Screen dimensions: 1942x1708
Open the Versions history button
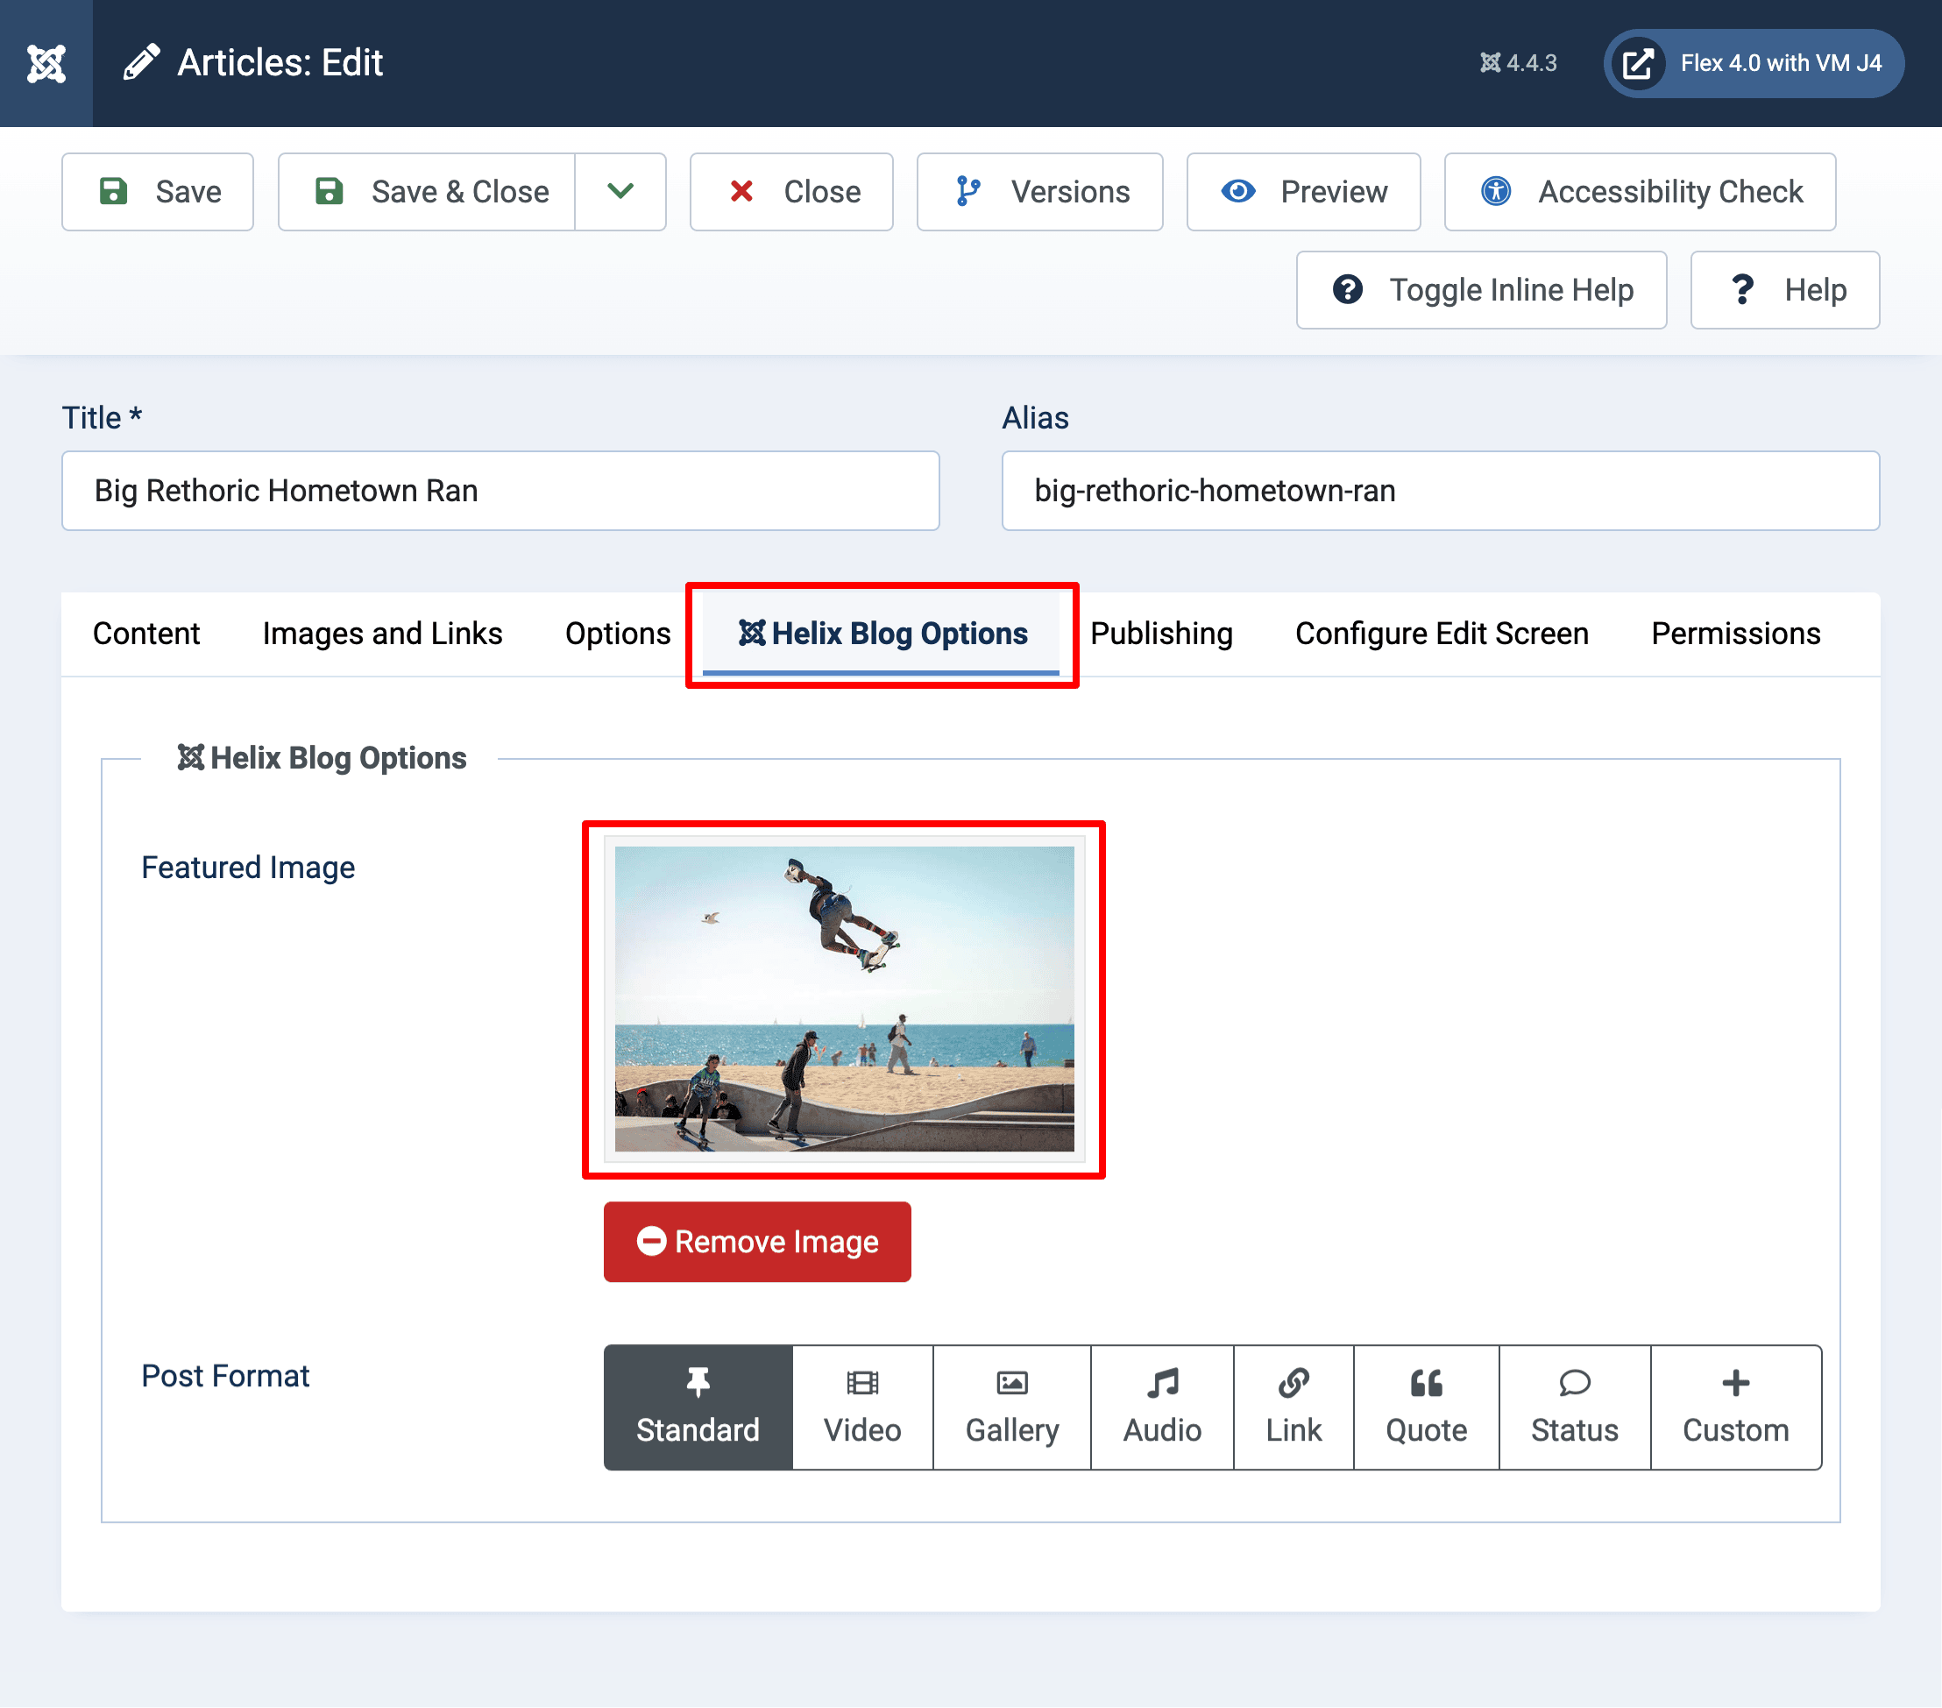[1039, 191]
